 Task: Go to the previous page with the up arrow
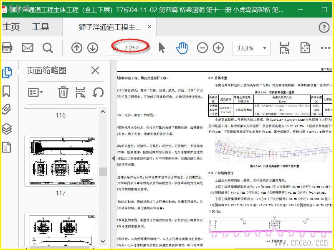[x=77, y=48]
